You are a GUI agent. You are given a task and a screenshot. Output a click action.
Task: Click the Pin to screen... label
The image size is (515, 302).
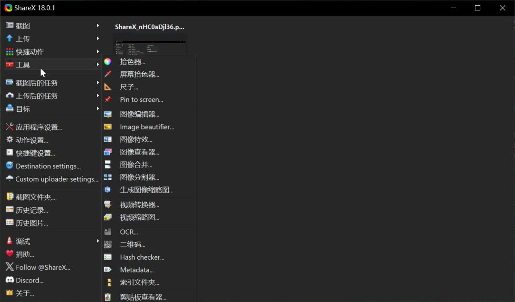142,99
